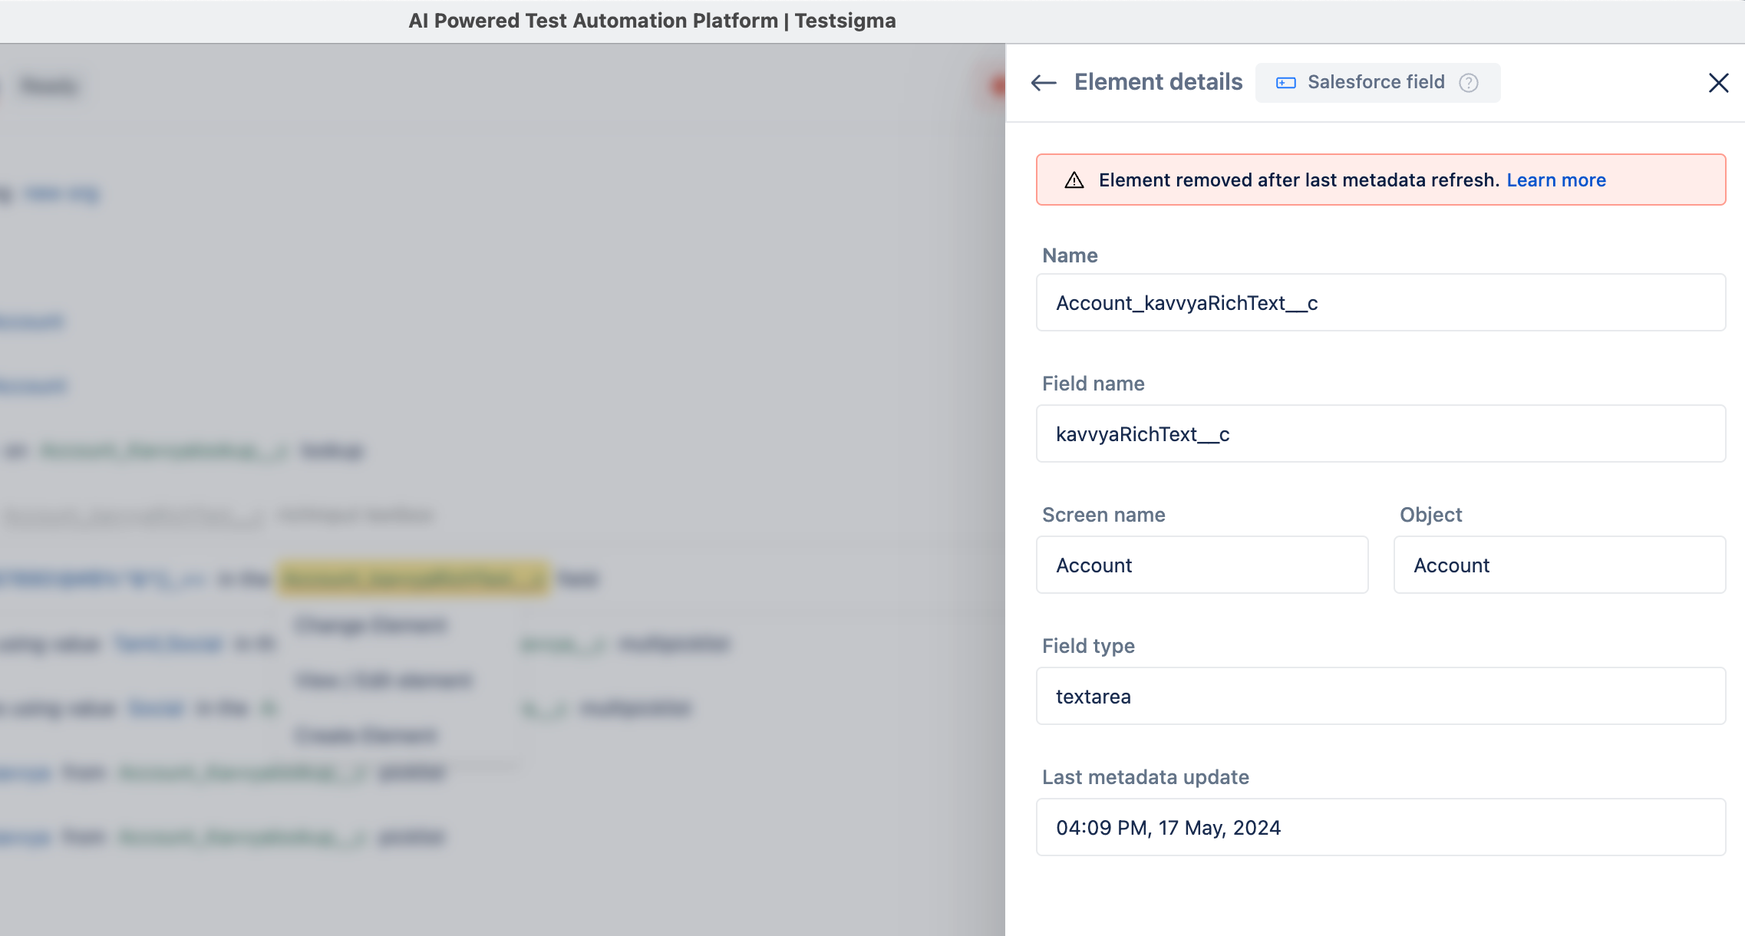Screen dimensions: 1745x936
Task: Open help icon next to Salesforce field
Action: click(x=1469, y=83)
